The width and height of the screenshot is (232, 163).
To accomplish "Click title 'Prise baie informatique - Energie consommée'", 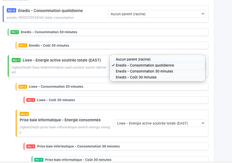I will (x=60, y=120).
